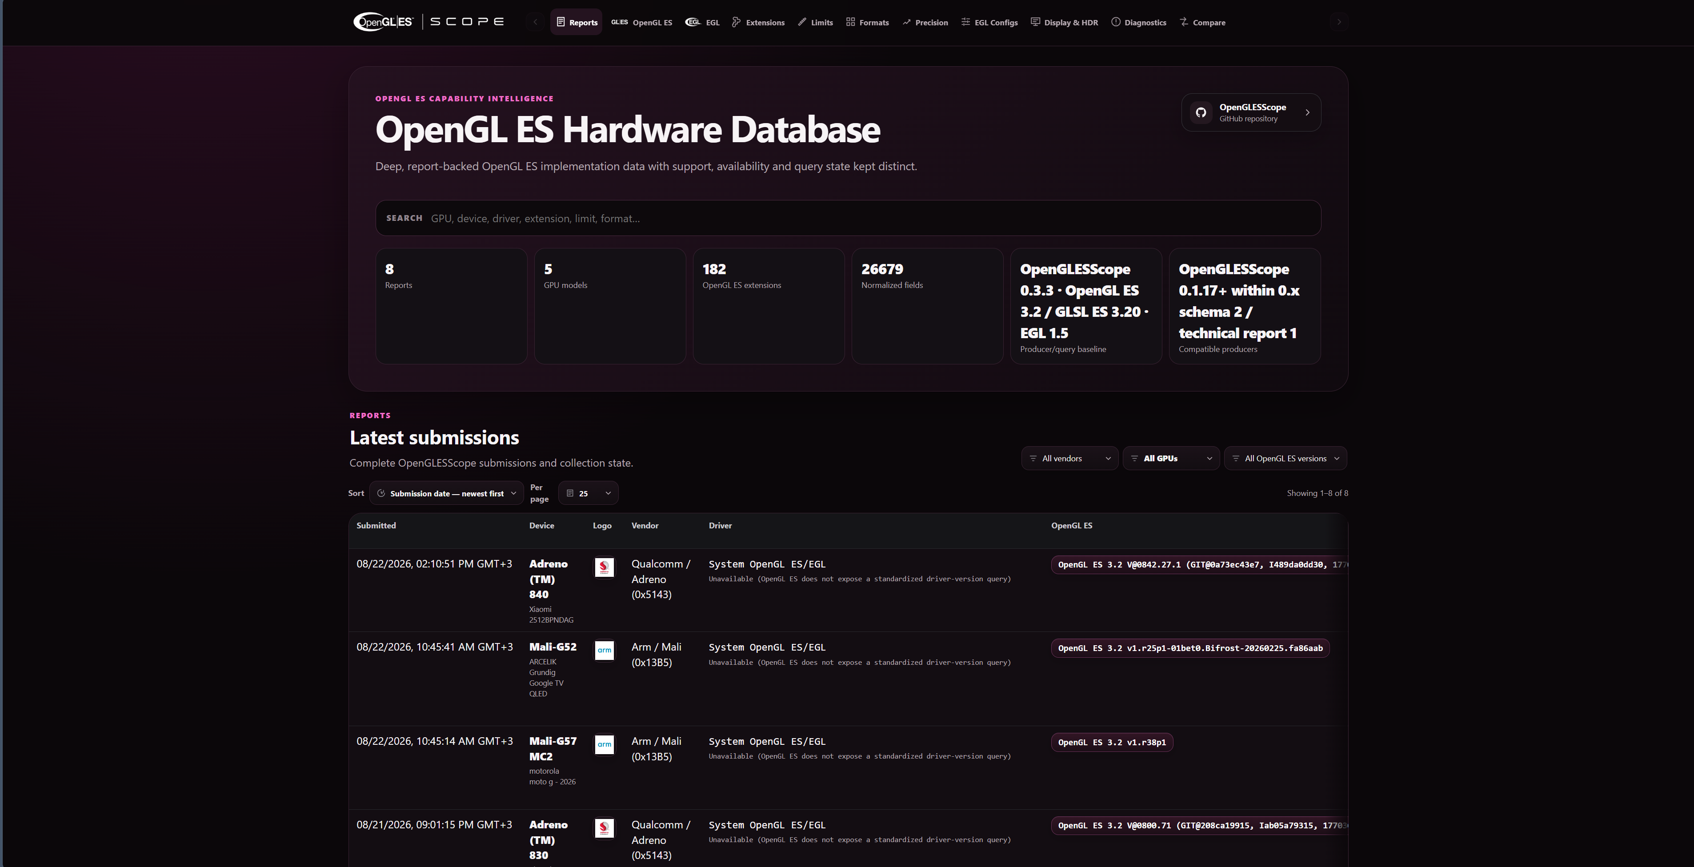
Task: Click the timestamp "08/22/2026, 10:45:41 AM GMT+3"
Action: click(435, 647)
